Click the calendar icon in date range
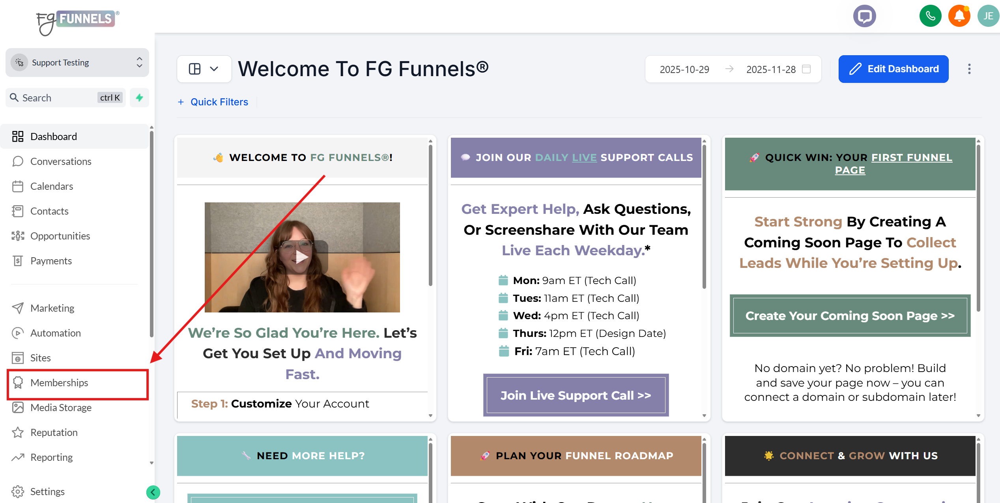 (x=807, y=69)
